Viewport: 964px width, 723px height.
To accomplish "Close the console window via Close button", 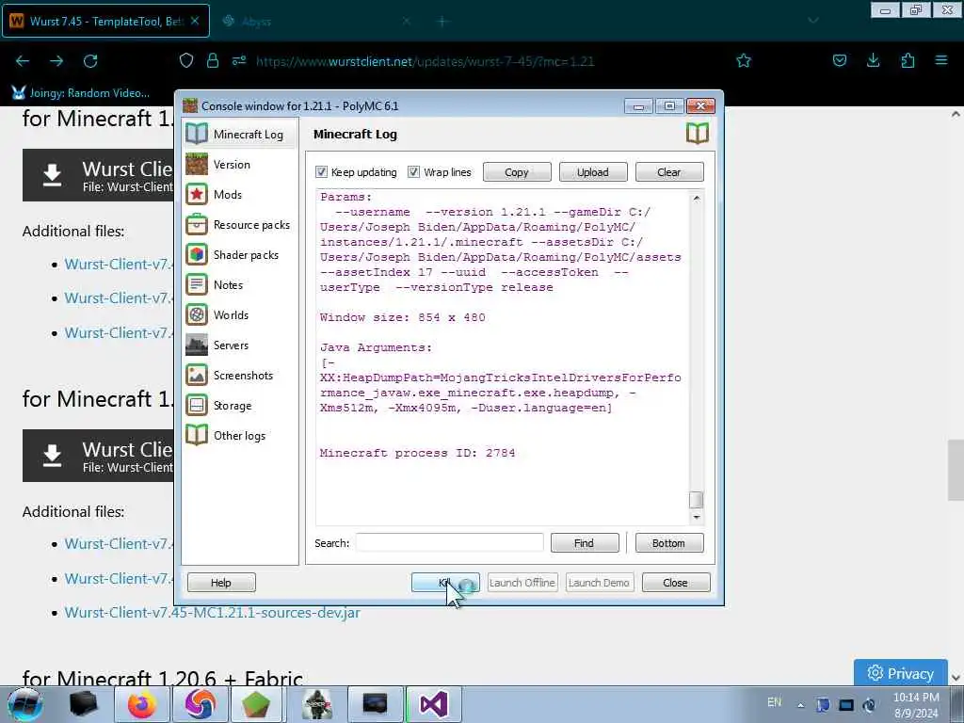I will tap(676, 582).
